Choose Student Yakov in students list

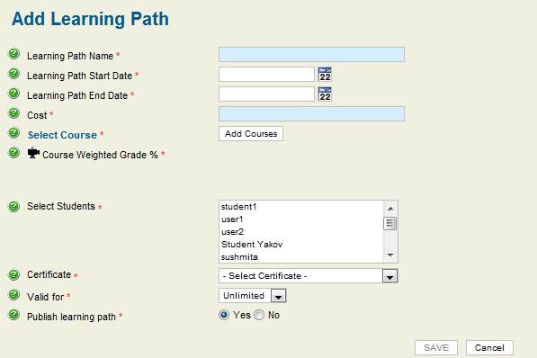(252, 245)
